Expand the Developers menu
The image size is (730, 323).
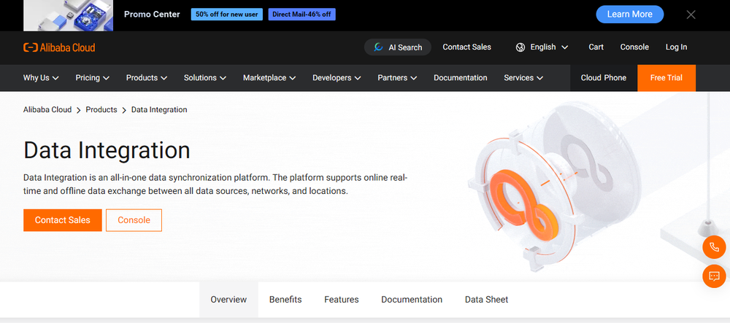pos(337,77)
